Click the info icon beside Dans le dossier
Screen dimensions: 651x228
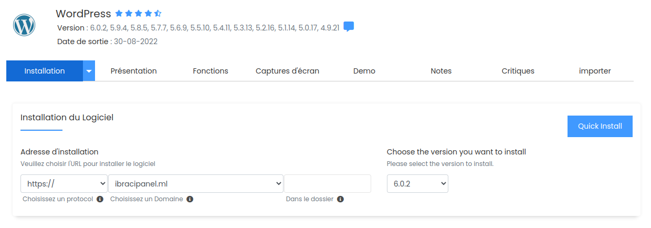point(340,200)
